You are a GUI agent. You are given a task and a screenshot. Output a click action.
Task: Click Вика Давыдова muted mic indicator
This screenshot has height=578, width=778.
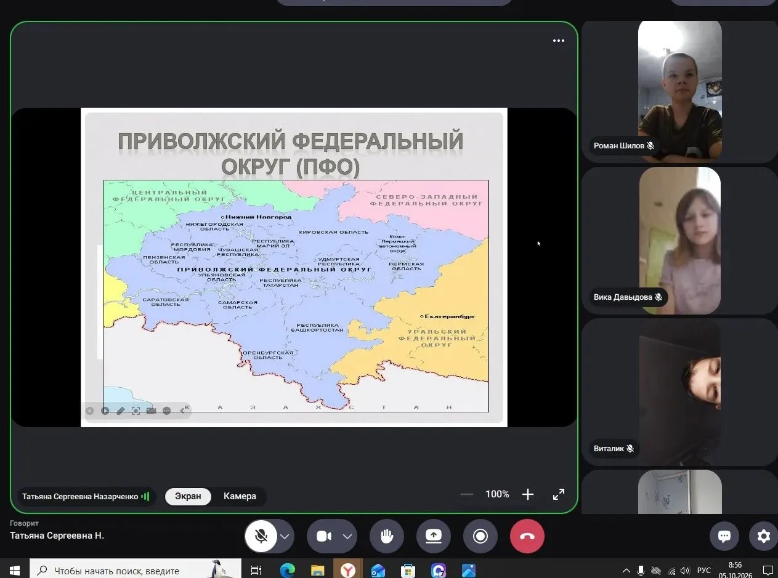coord(658,297)
